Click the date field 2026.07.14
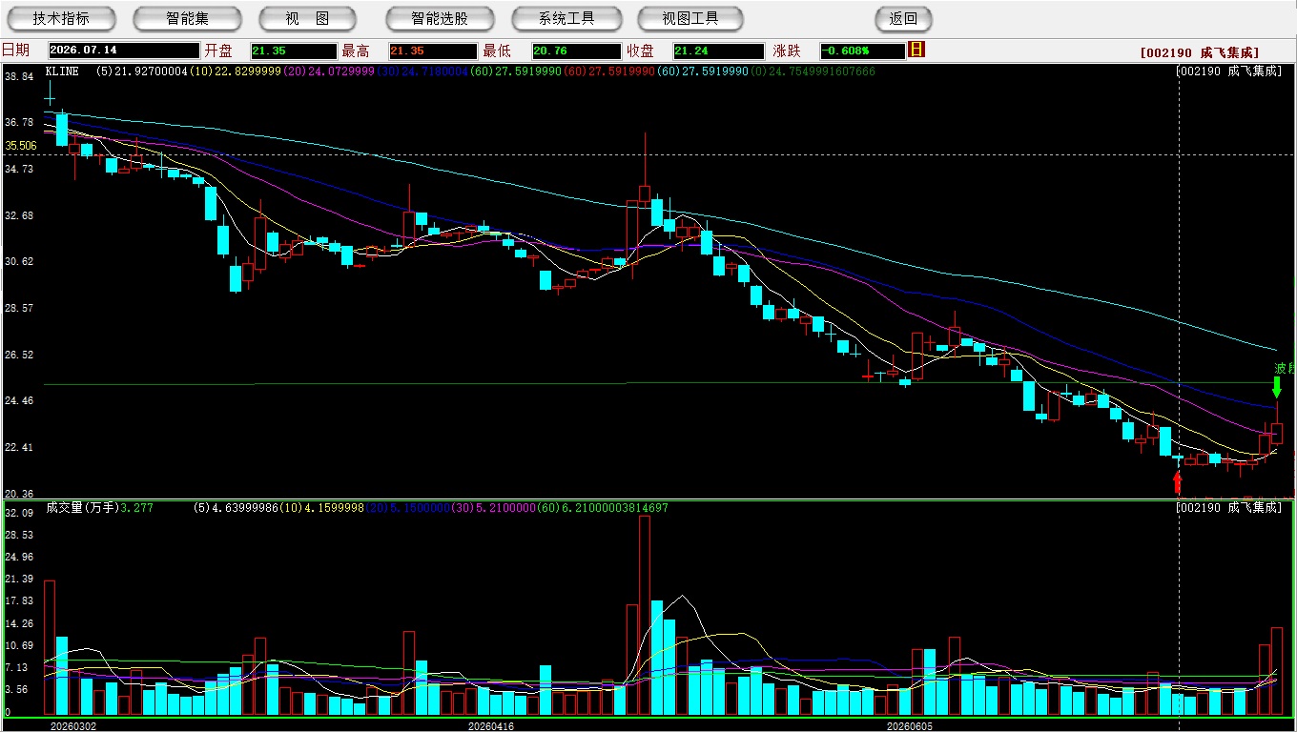The width and height of the screenshot is (1297, 732). (123, 51)
